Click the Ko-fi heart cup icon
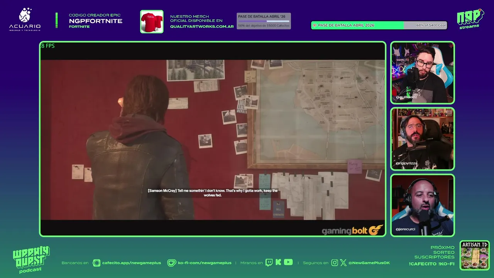 click(171, 263)
